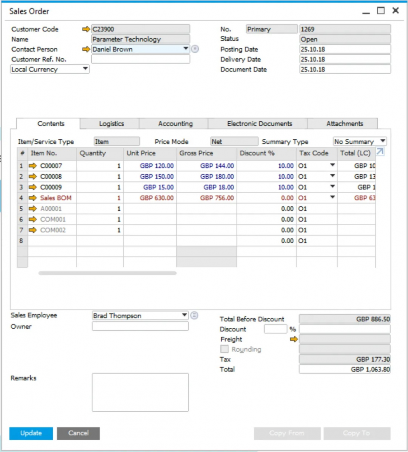408x452 pixels.
Task: Expand the table with the corner arrow icon
Action: (x=380, y=151)
